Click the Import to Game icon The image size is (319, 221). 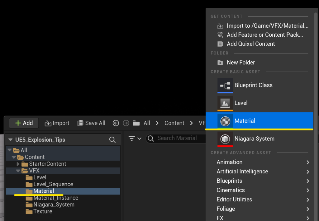tap(220, 26)
